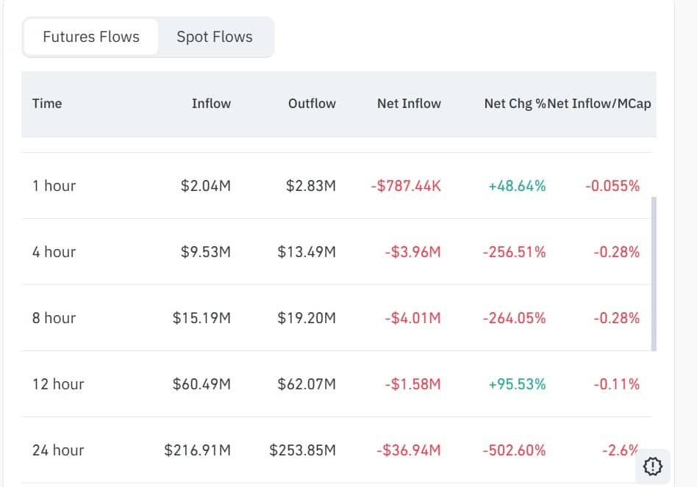Sort by the Inflow column header

211,104
